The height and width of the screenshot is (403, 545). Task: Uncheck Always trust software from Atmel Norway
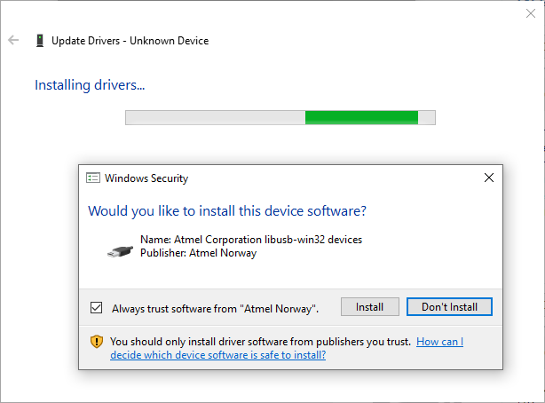coord(96,308)
